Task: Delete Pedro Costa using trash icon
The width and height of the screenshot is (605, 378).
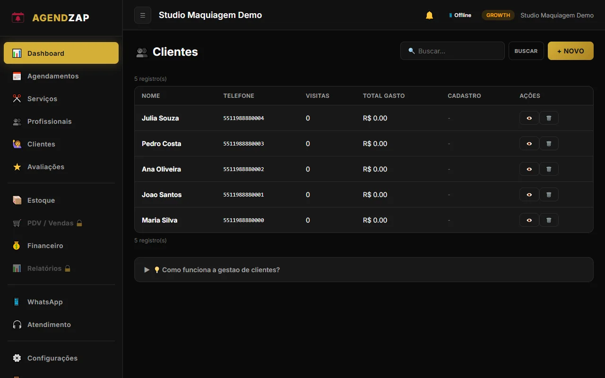Action: pos(549,144)
